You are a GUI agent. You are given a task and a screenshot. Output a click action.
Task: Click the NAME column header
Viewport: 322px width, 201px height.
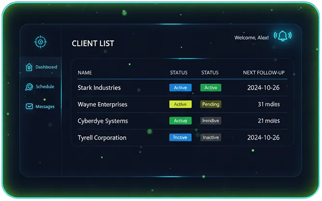(x=84, y=73)
